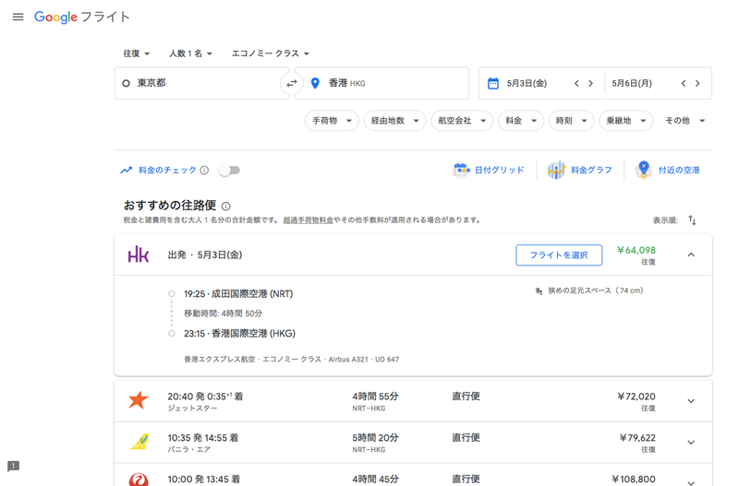739x486 pixels.
Task: Click 19:25 · 成田国際空港 (NRT) text
Action: tap(238, 294)
